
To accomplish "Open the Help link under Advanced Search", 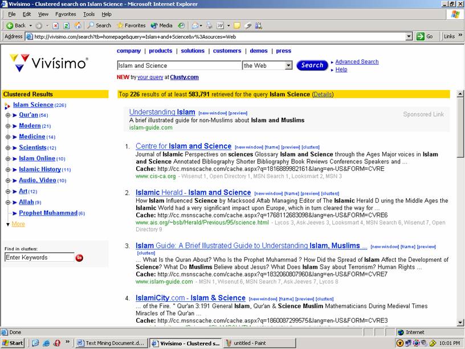I will coord(341,69).
